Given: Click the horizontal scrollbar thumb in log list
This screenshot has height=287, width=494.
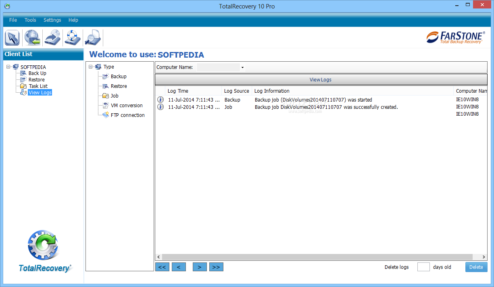Looking at the screenshot, I should click(x=317, y=257).
